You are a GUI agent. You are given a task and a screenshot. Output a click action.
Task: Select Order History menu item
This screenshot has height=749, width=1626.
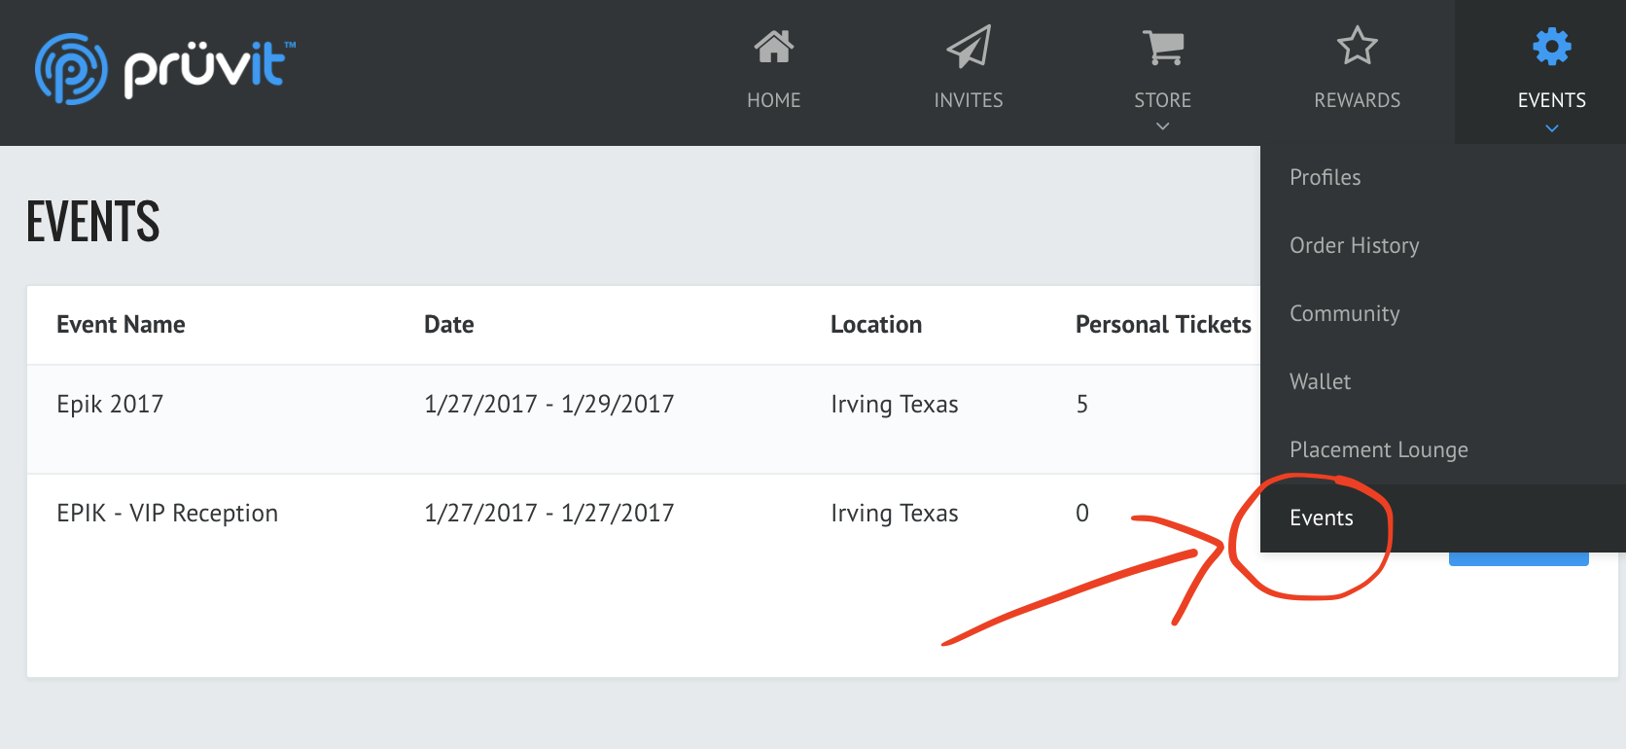[x=1354, y=245]
